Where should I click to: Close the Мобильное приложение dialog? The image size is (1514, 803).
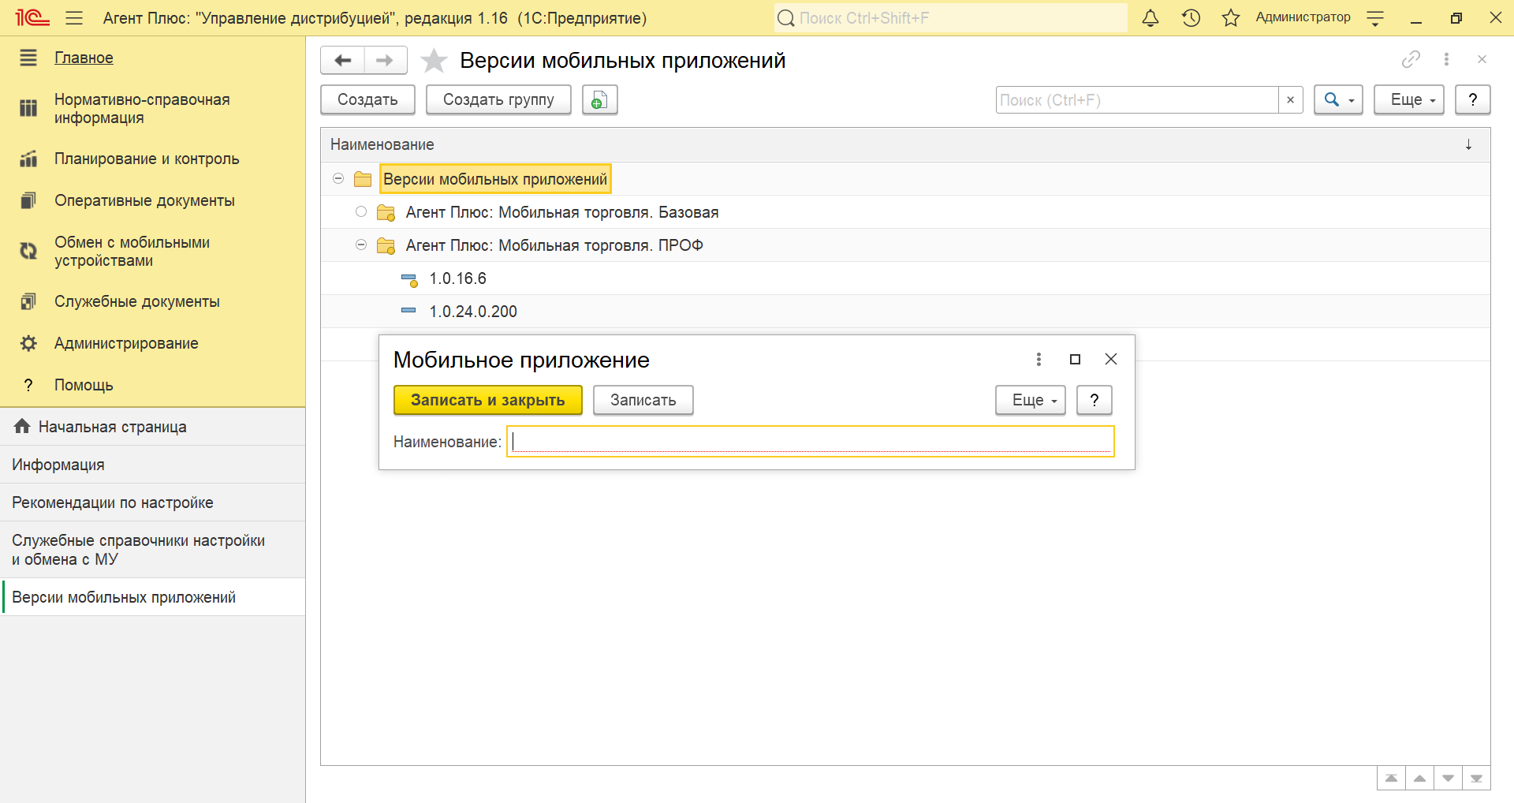[1111, 359]
